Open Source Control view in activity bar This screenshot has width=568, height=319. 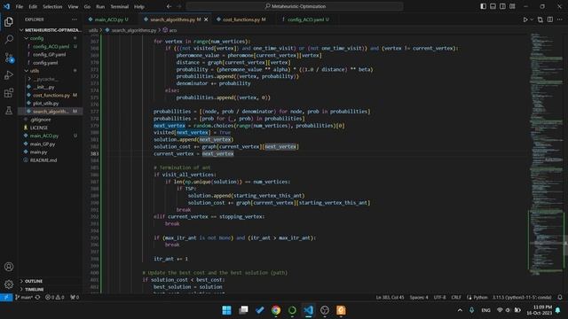[x=9, y=57]
